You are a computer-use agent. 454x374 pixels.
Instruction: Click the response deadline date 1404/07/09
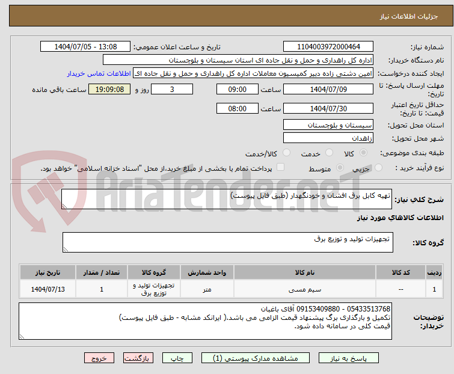click(328, 89)
